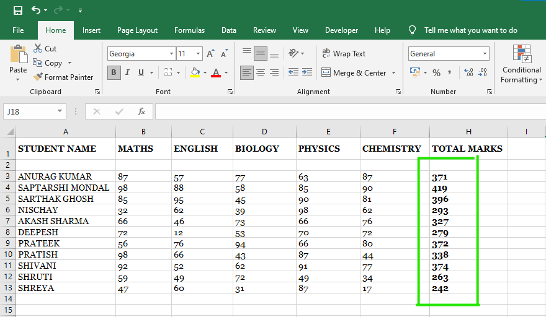Click the Increase Font Size icon

tap(210, 54)
